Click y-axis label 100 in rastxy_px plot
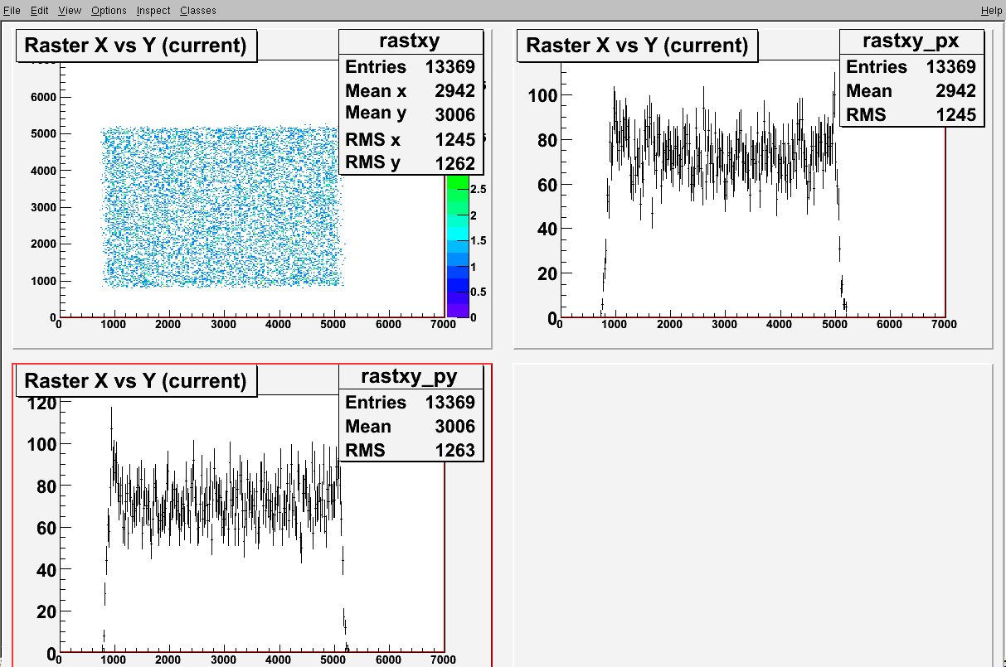 pyautogui.click(x=541, y=95)
